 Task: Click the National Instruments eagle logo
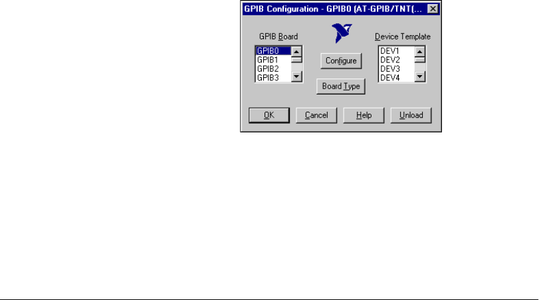coord(342,33)
